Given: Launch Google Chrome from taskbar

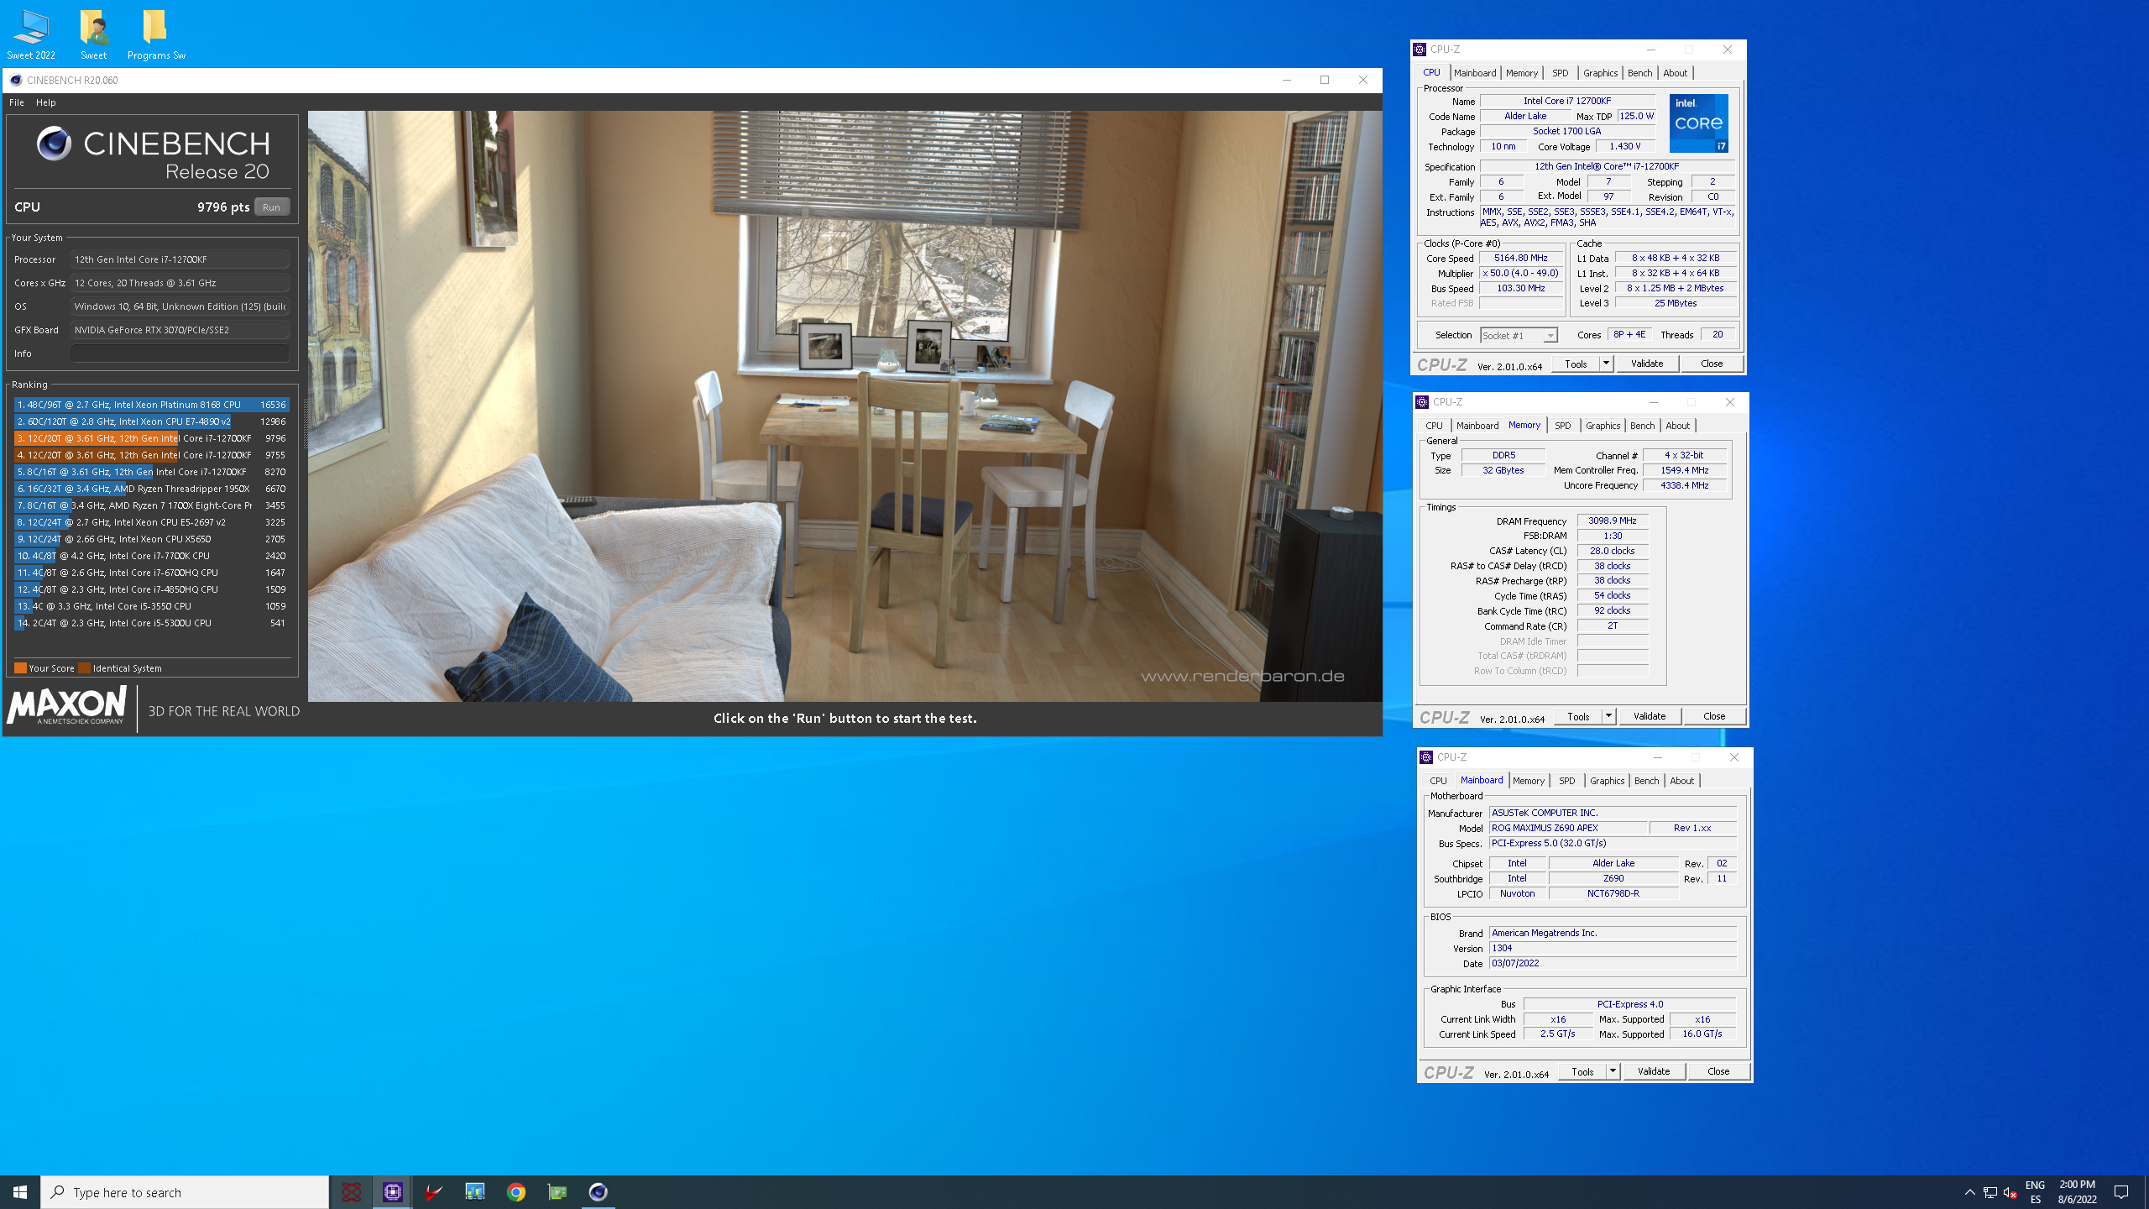Looking at the screenshot, I should click(516, 1191).
